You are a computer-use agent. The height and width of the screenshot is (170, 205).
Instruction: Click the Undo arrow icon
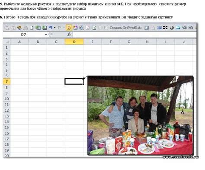tap(50, 28)
